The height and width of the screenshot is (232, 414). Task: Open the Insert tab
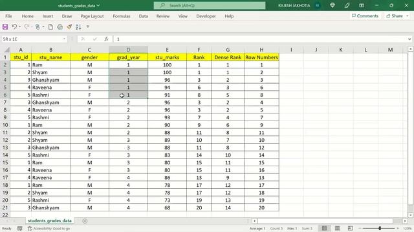tap(47, 16)
